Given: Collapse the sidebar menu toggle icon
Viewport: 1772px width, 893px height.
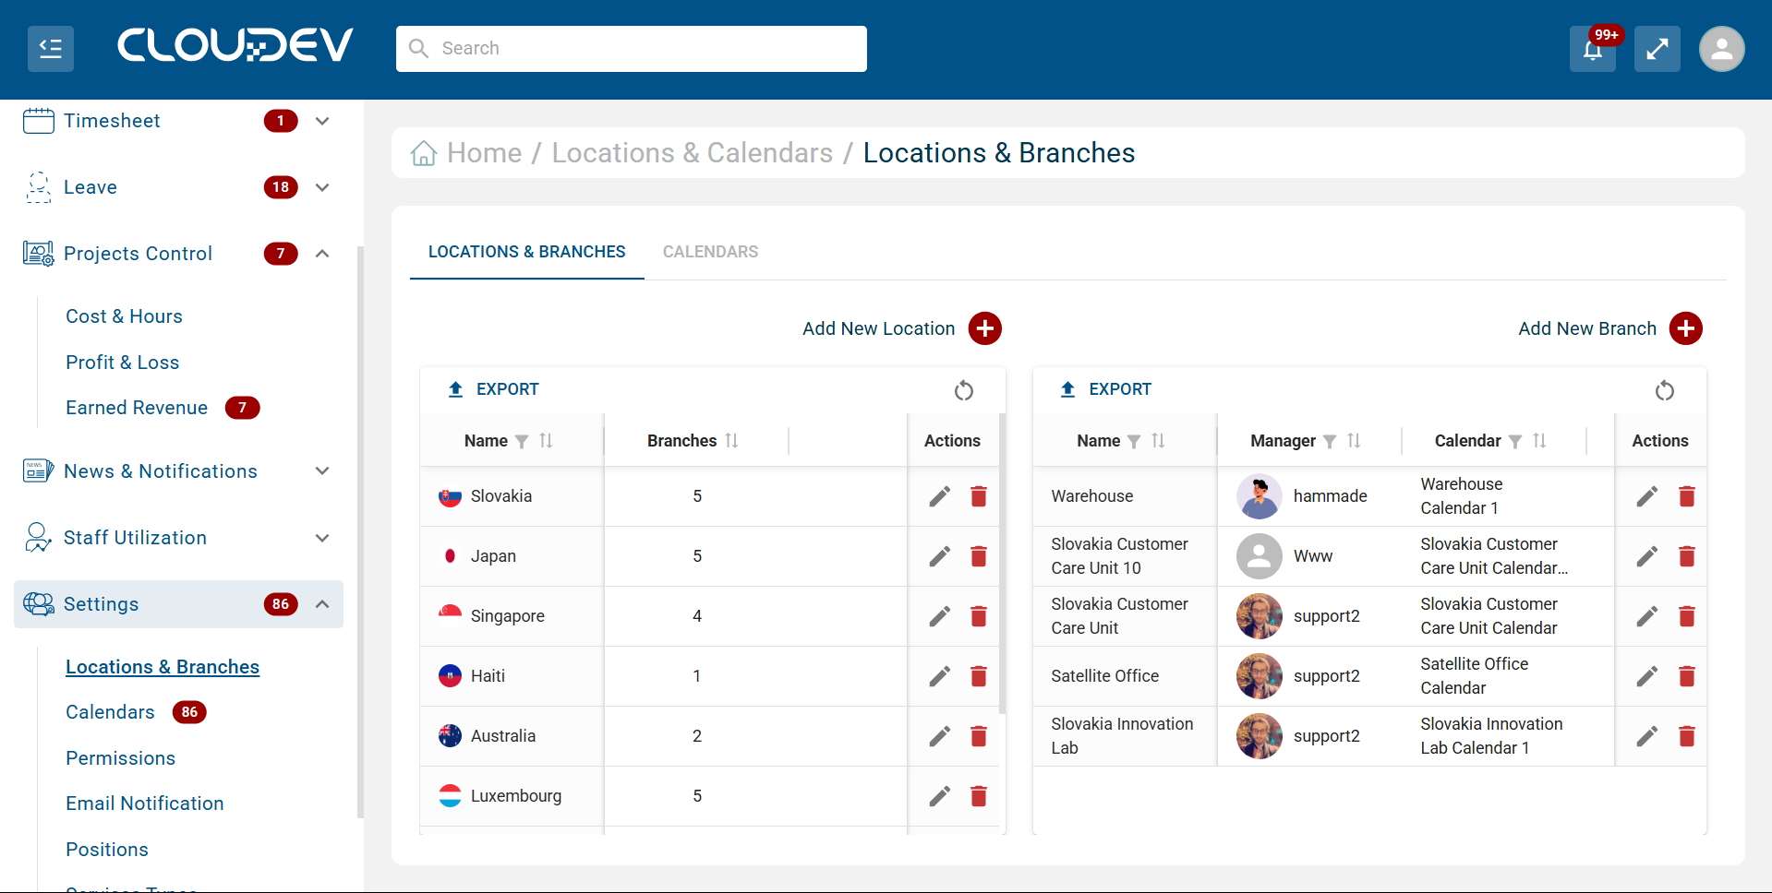Looking at the screenshot, I should [x=51, y=48].
